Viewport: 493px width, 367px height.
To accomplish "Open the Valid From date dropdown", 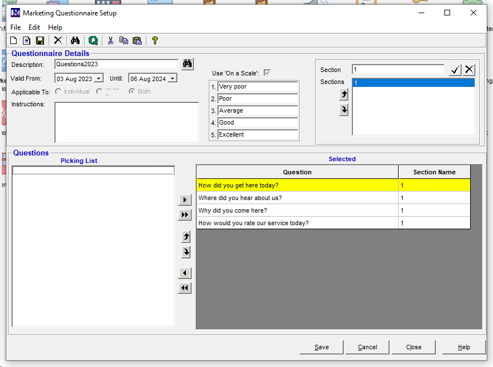I will tap(98, 79).
